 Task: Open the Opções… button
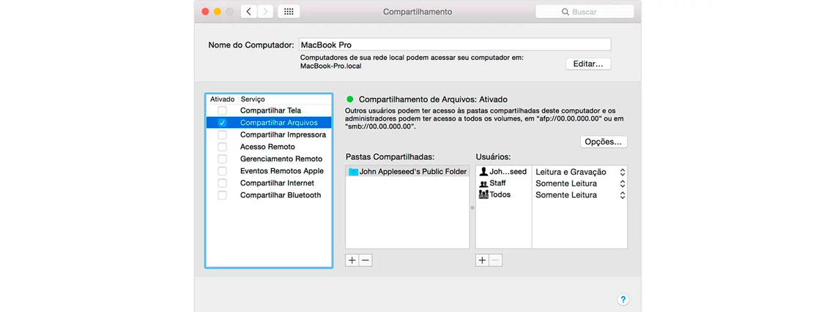(x=604, y=142)
